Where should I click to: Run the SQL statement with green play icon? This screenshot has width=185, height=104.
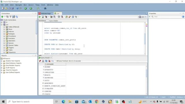[40, 17]
